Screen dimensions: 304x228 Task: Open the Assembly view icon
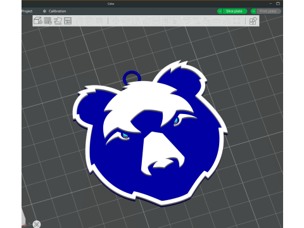point(253,21)
